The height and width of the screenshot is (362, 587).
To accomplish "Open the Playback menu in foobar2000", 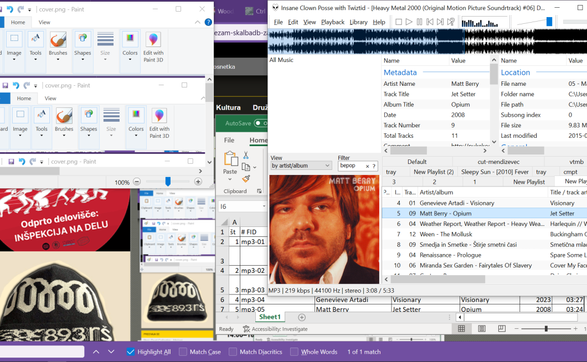I will point(332,22).
